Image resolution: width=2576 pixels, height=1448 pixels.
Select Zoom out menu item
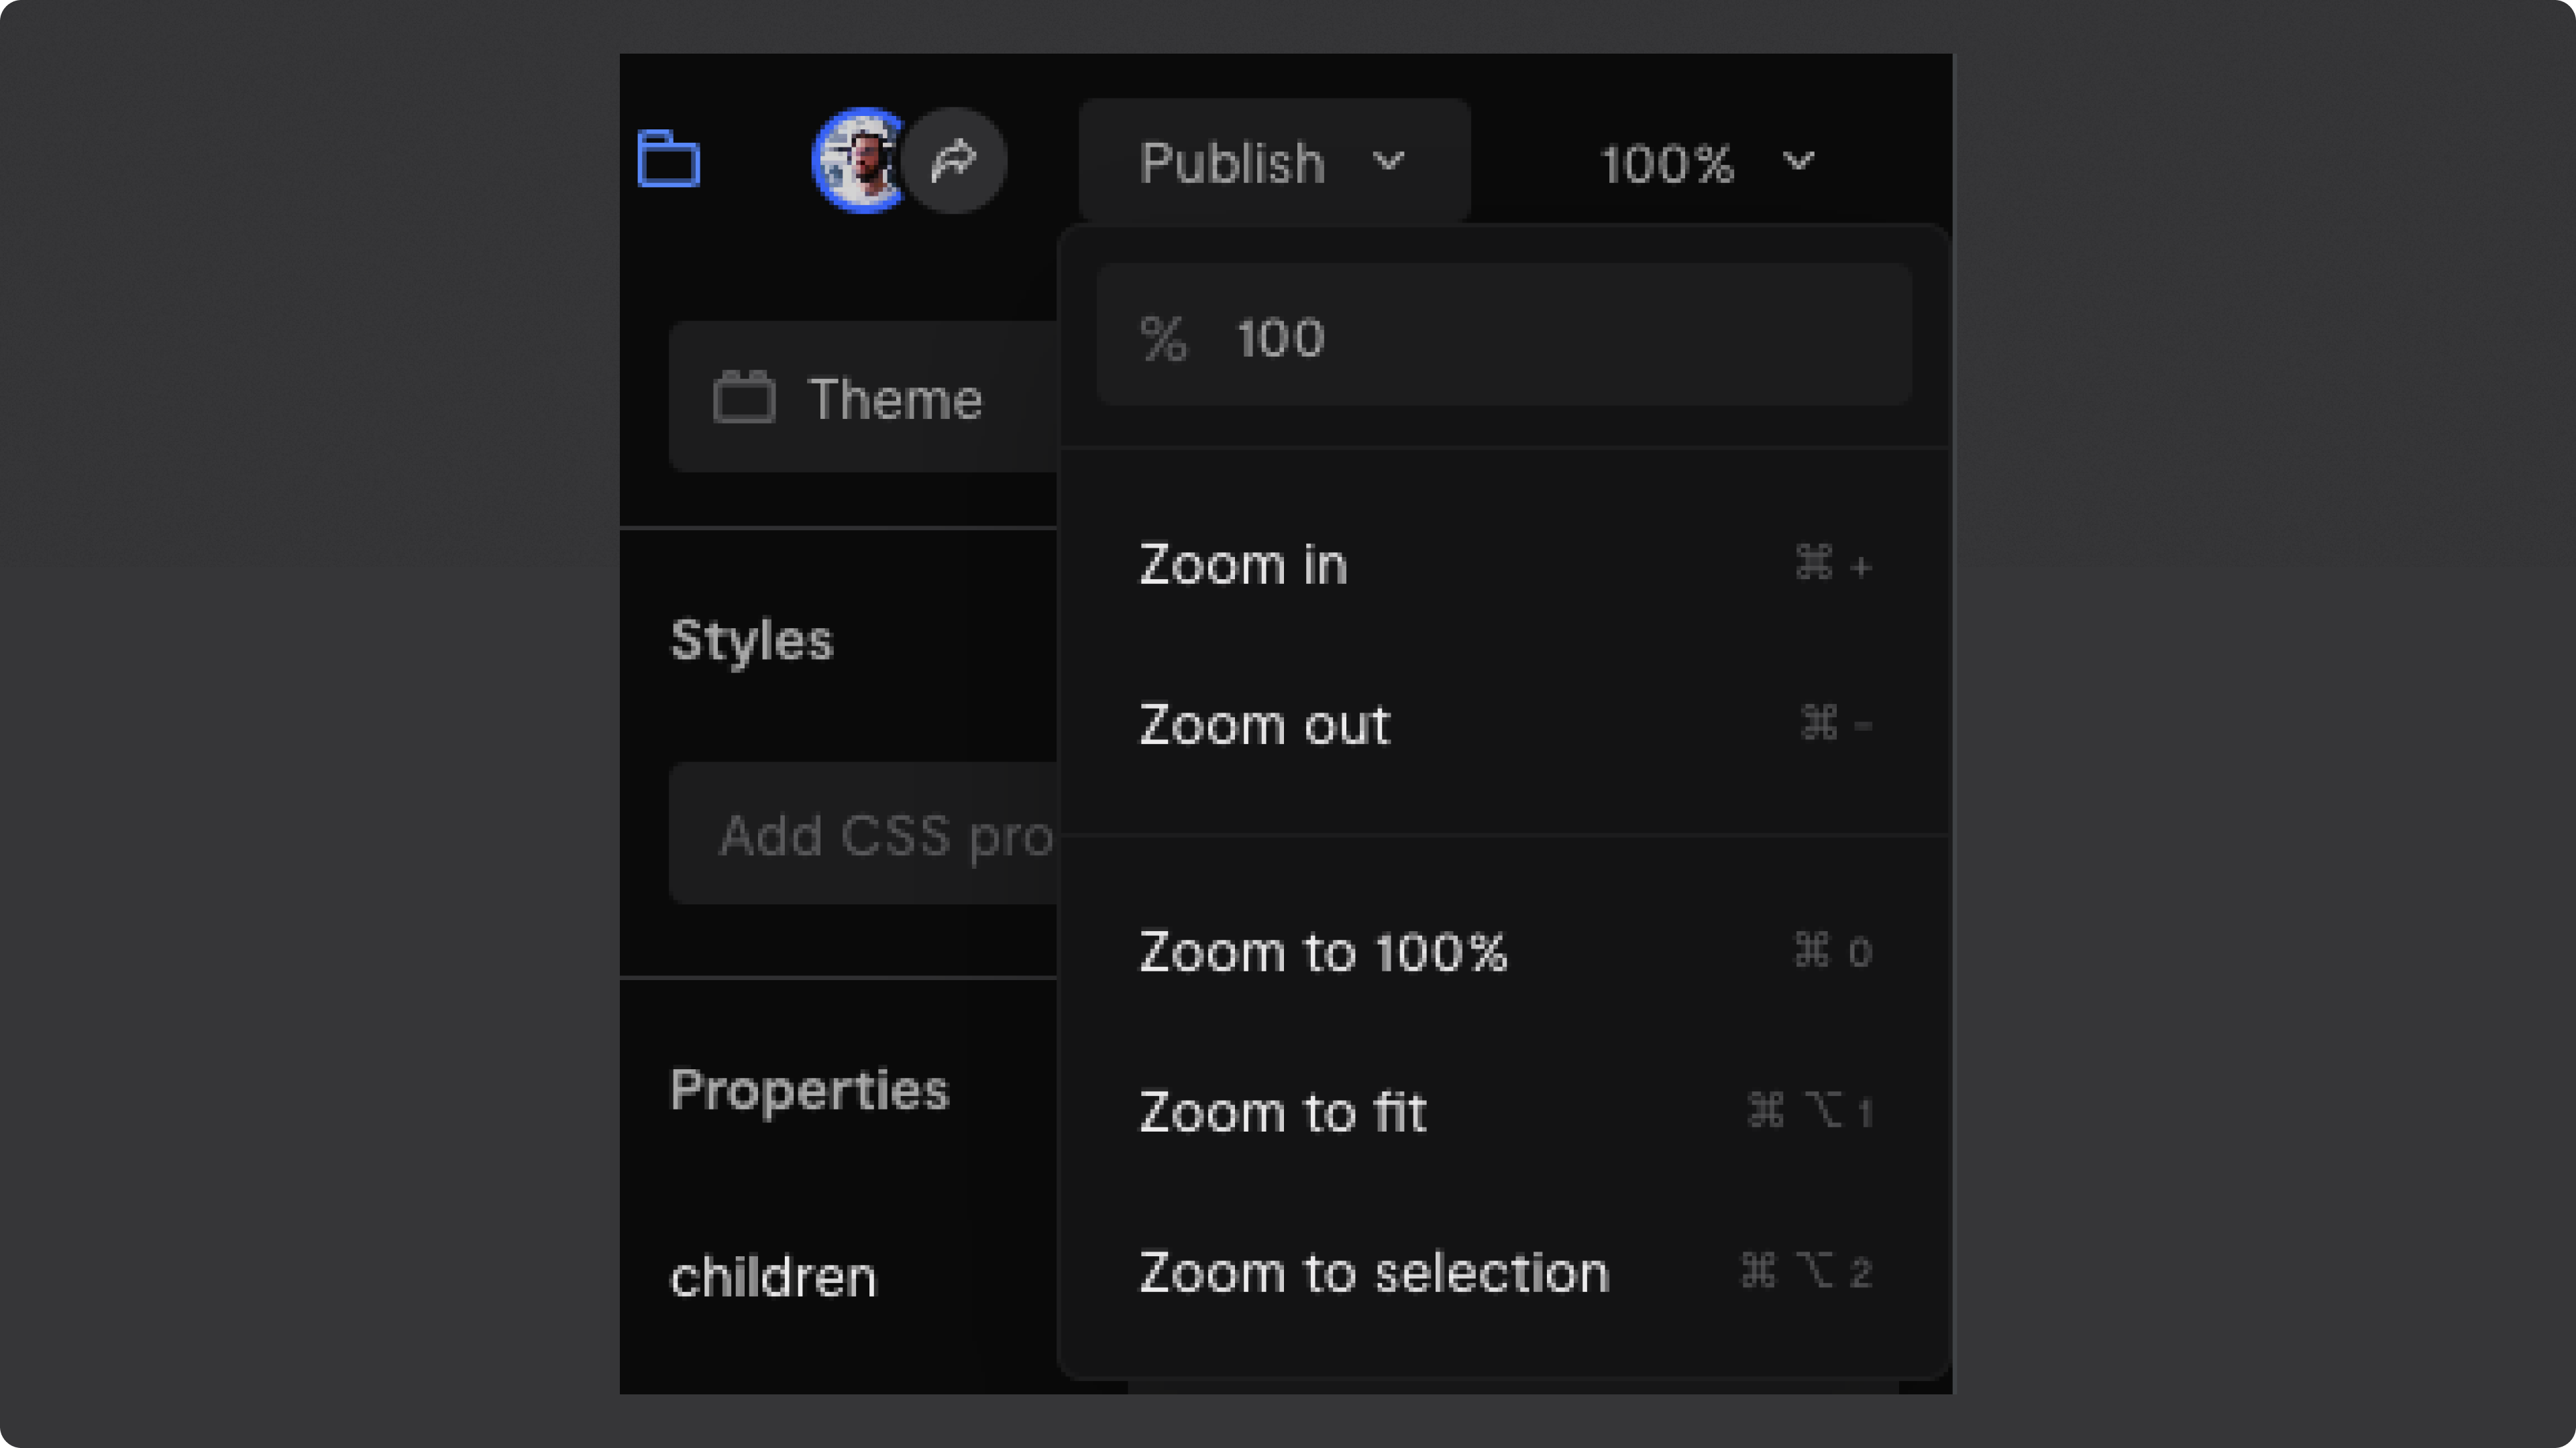(x=1504, y=723)
